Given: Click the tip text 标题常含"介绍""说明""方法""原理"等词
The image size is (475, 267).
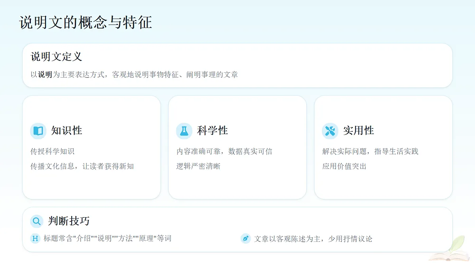Looking at the screenshot, I should click(108, 239).
